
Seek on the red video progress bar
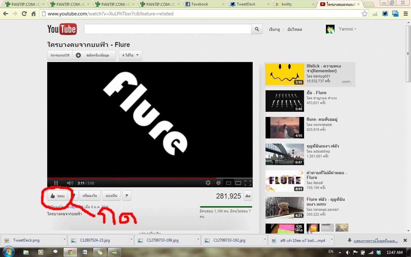(150, 178)
